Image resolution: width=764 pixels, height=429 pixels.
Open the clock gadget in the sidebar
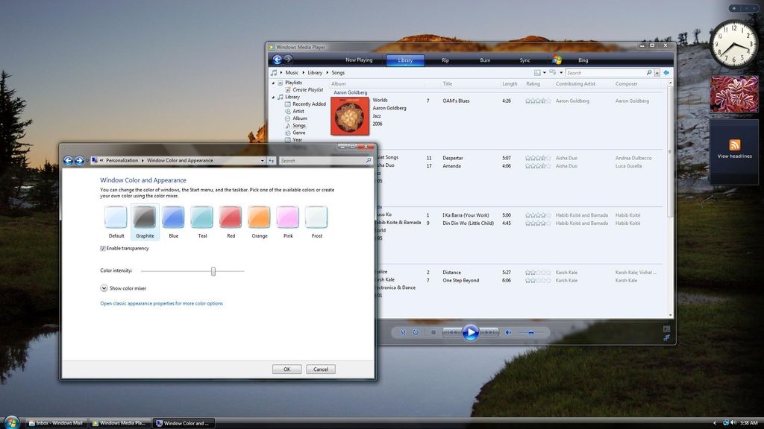pyautogui.click(x=735, y=45)
